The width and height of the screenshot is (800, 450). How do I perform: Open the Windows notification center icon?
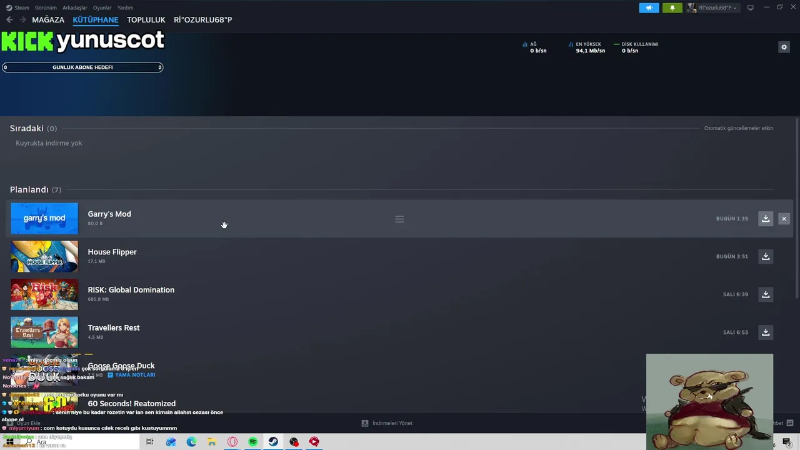(x=787, y=442)
